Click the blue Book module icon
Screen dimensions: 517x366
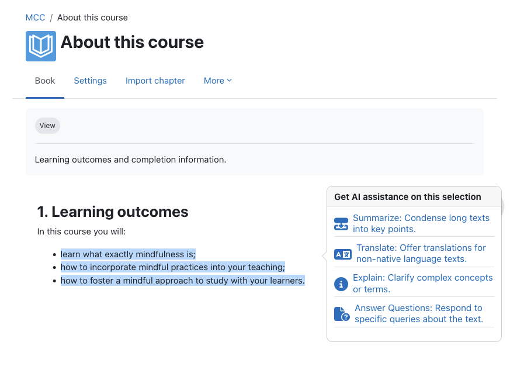41,46
